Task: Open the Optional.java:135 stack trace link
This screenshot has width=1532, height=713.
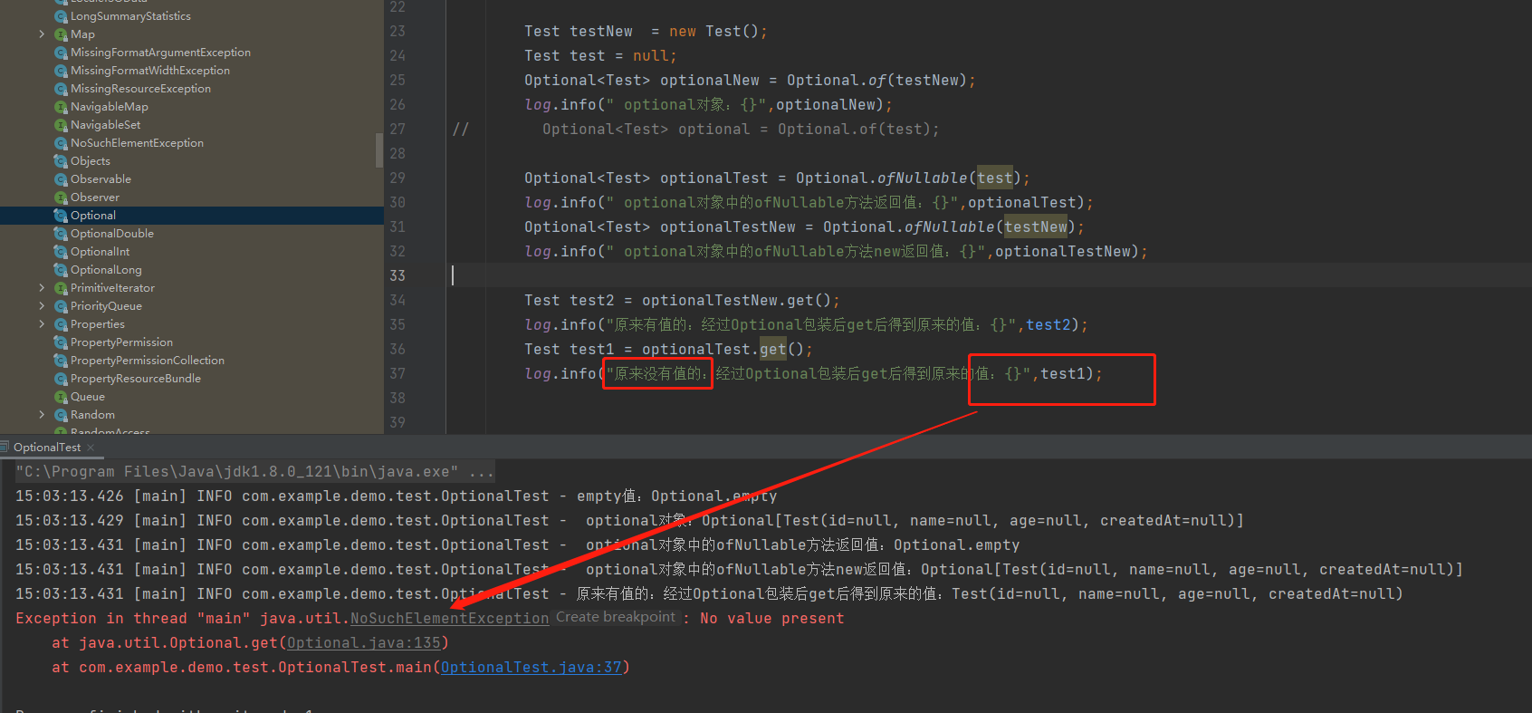Action: pyautogui.click(x=364, y=642)
